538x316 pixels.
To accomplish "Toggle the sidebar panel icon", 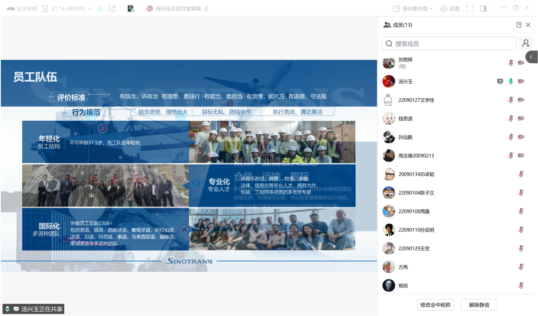I will click(483, 9).
